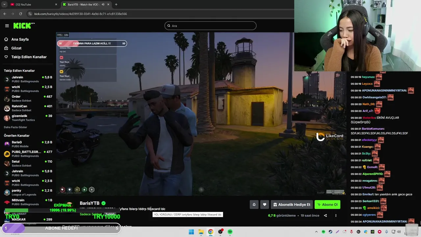421x237 pixels.
Task: Open PUBG_BATTLEGR... recommended channel
Action: pos(28,154)
